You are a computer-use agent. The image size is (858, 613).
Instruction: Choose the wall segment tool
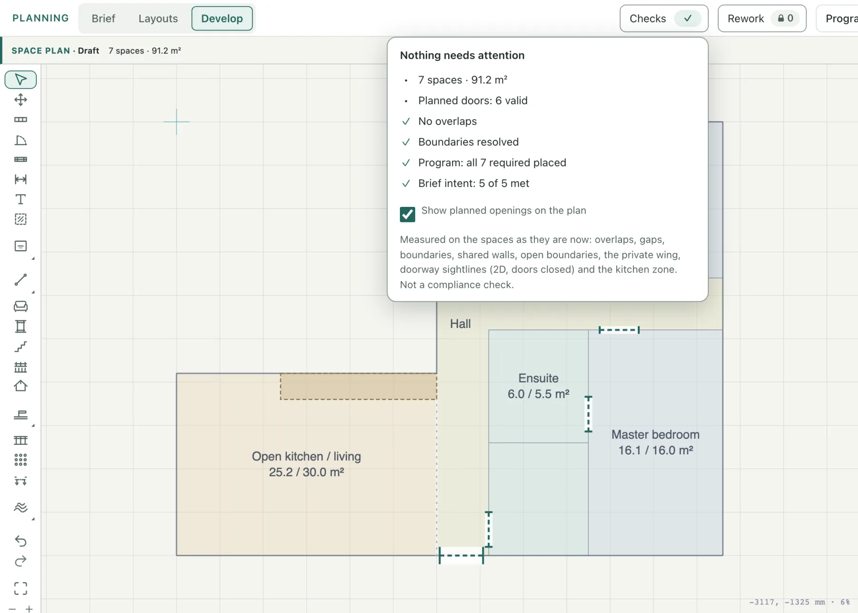20,120
